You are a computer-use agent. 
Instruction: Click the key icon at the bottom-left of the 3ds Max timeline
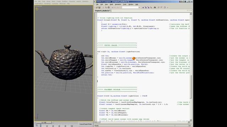point(37,126)
